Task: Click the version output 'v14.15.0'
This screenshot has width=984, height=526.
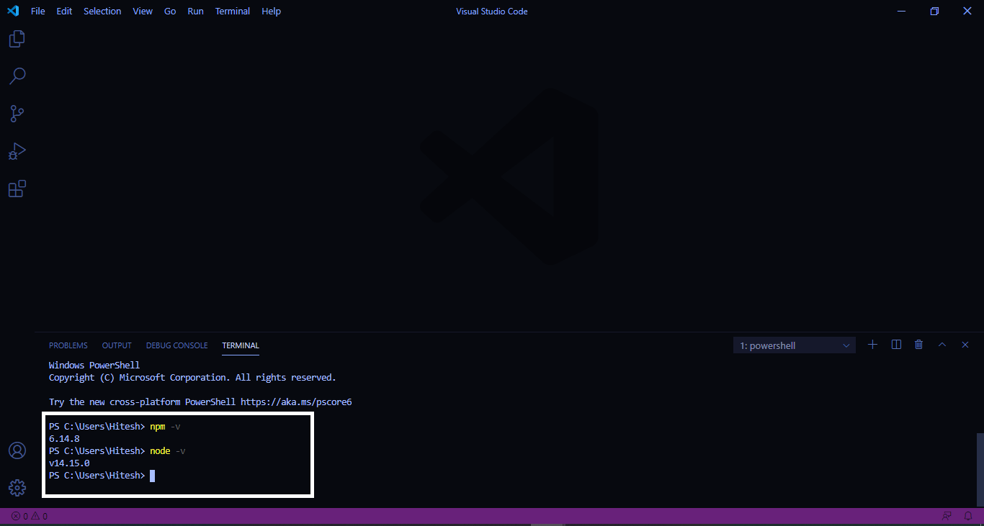Action: pos(69,463)
